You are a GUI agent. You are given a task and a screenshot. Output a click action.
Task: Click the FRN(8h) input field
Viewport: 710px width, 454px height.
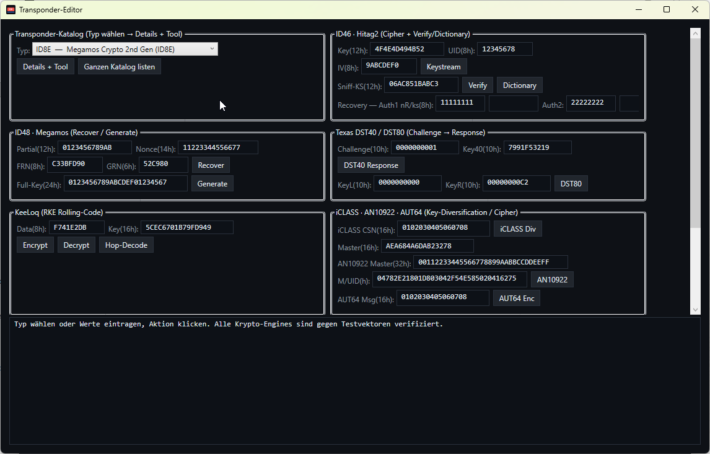click(75, 165)
